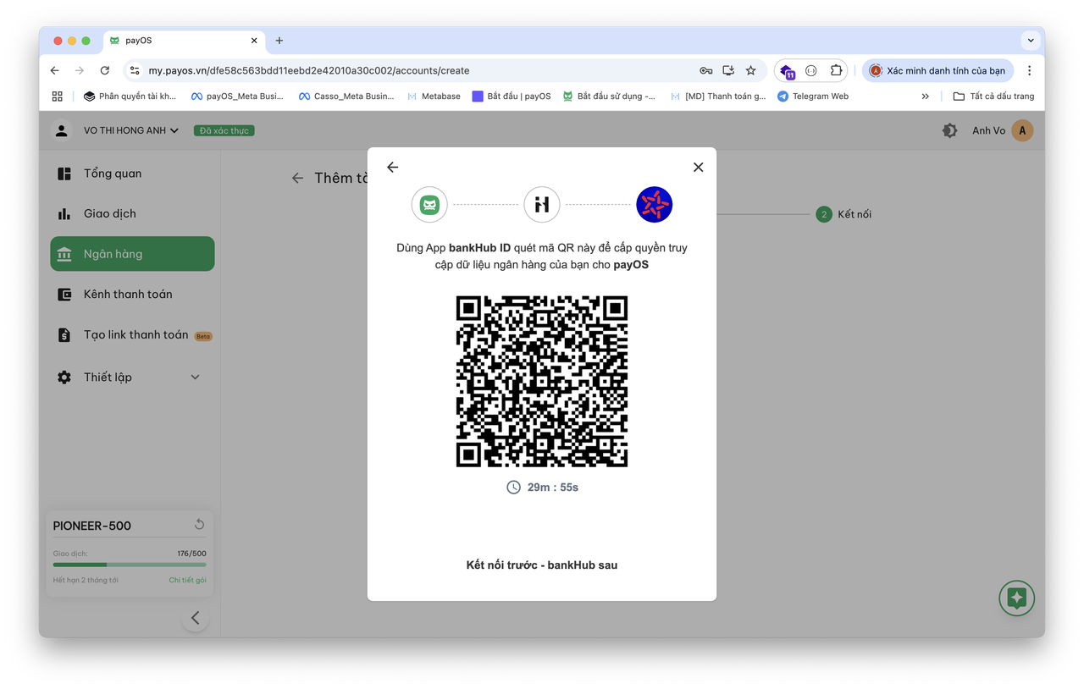Viewport: 1084px width, 689px height.
Task: Click the user profile icon in the header
Action: point(61,130)
